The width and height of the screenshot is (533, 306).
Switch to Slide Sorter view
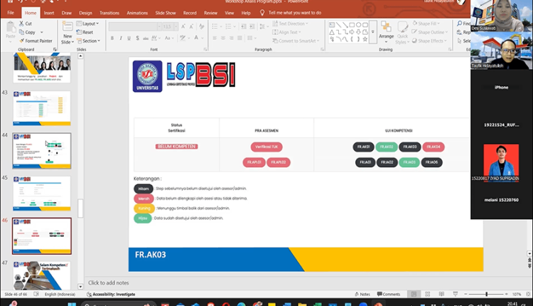428,294
